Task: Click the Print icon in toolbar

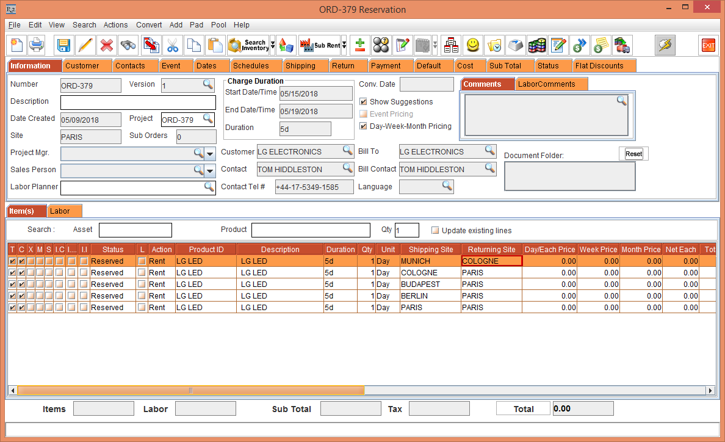Action: tap(37, 45)
